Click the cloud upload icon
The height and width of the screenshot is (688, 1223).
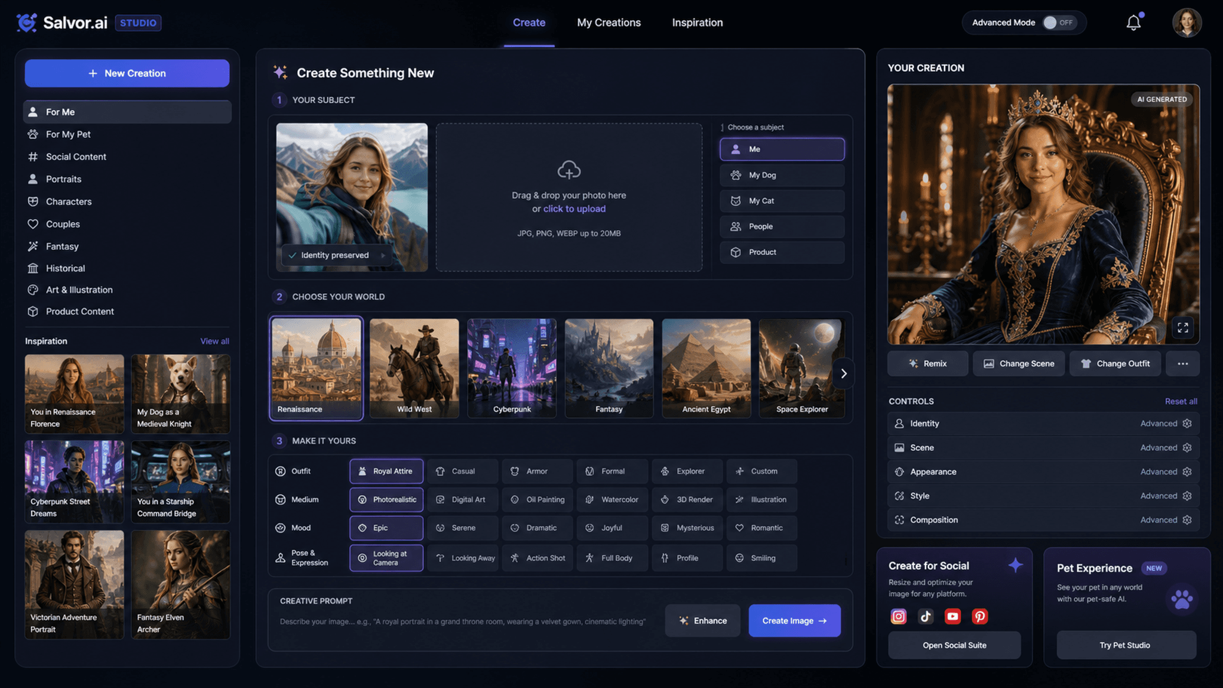[x=569, y=170]
